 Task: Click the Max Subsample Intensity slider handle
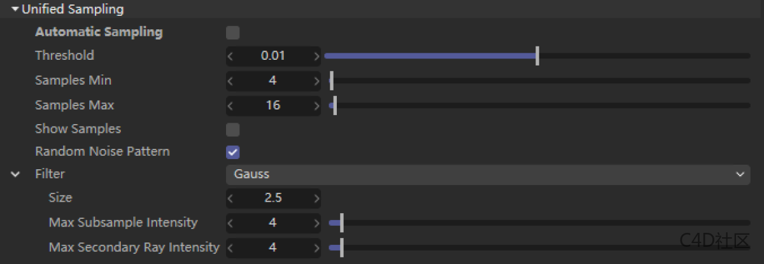[342, 223]
